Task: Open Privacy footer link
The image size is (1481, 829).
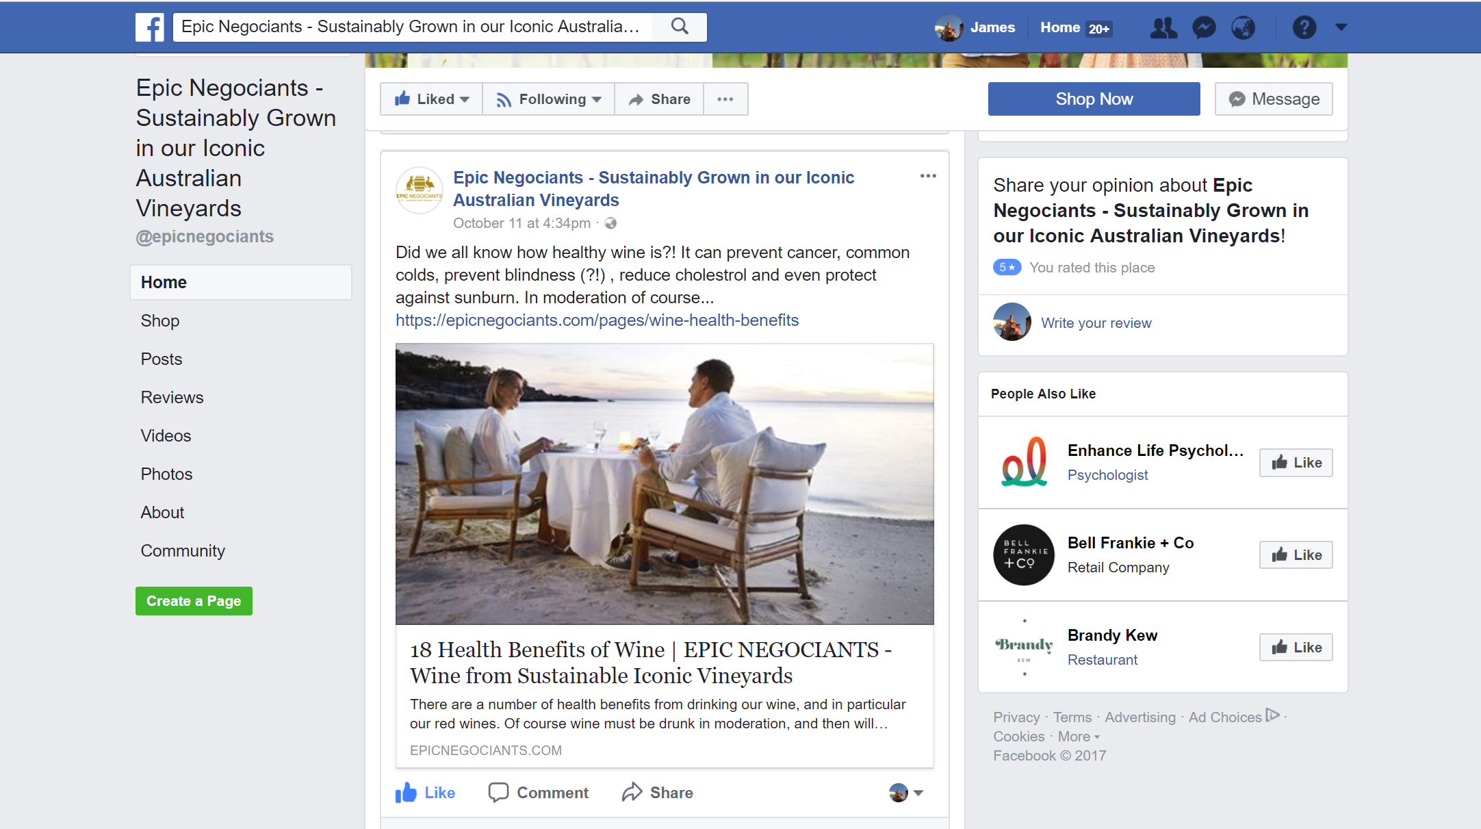Action: point(1016,717)
